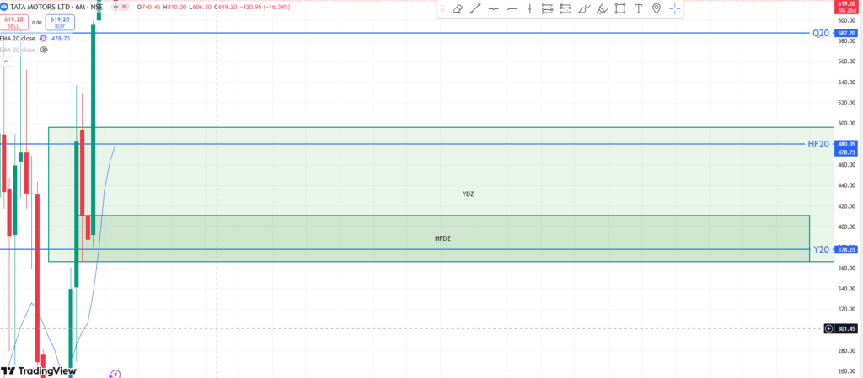863x378 pixels.
Task: Select the Short Position tool
Action: pyautogui.click(x=566, y=8)
